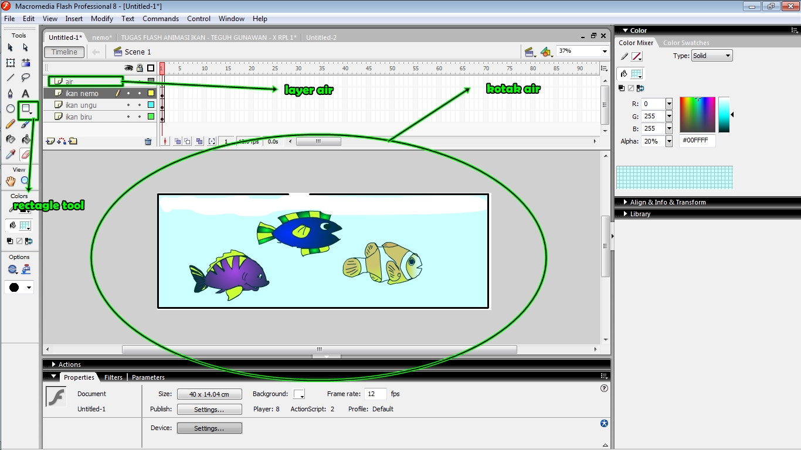Image resolution: width=801 pixels, height=450 pixels.
Task: Click the Frame rate input field
Action: (375, 394)
